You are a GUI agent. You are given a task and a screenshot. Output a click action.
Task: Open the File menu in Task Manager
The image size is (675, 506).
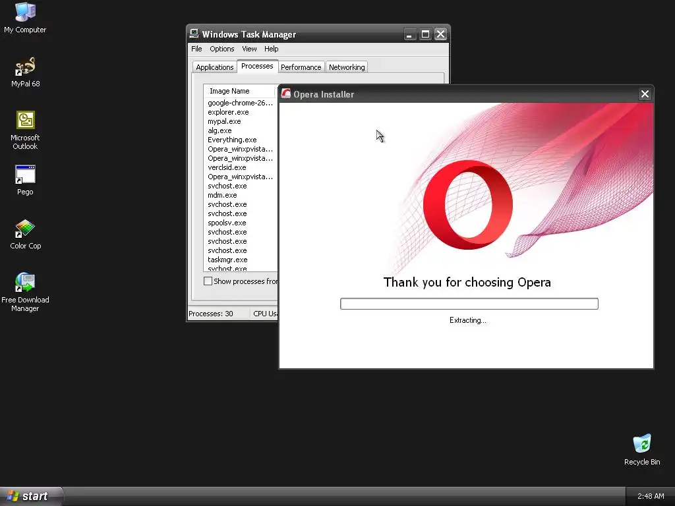(x=196, y=49)
